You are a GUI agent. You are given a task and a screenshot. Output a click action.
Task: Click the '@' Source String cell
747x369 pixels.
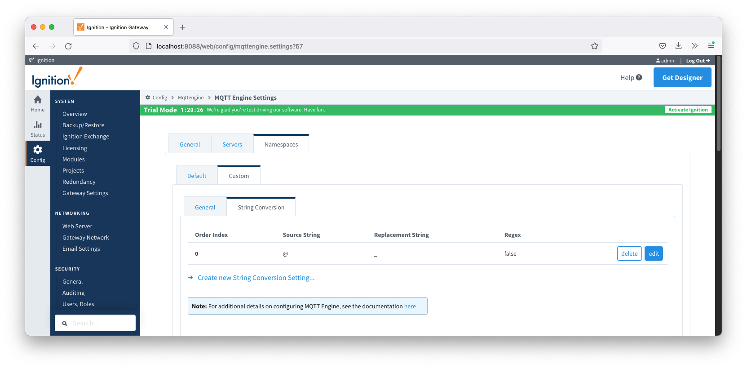click(x=285, y=254)
